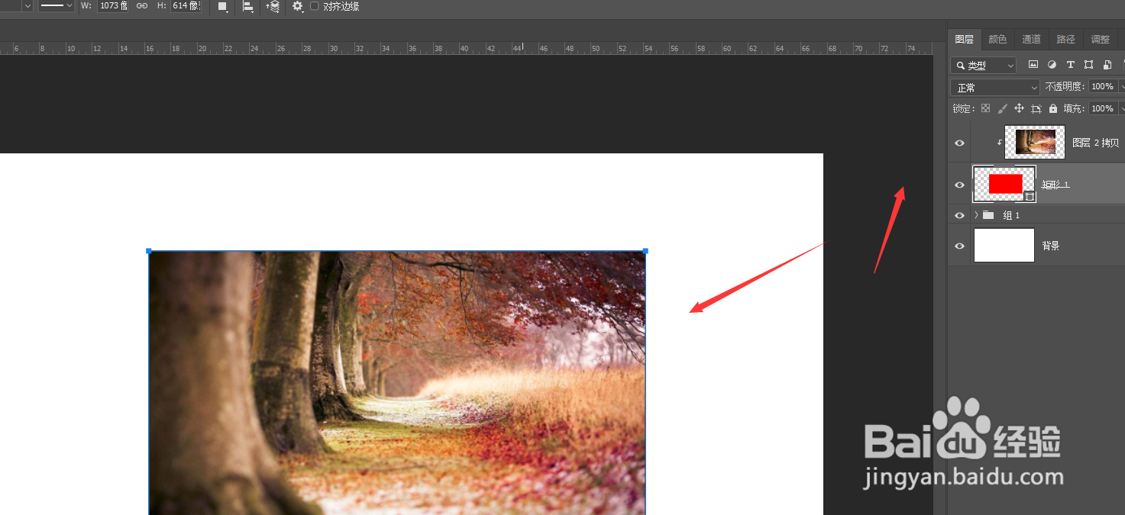Click the link width and height chain icon
Viewport: 1125px width, 515px height.
pos(142,6)
